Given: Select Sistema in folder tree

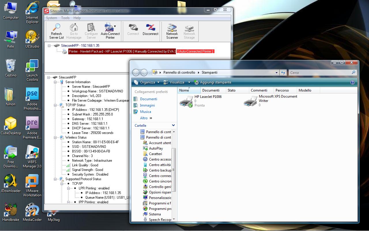Looking at the screenshot, I should (152, 214).
